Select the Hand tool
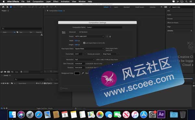The width and height of the screenshot is (195, 120). click(x=11, y=7)
